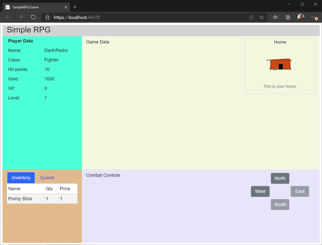Screen dimensions: 322x245
Task: Click the browser back arrow
Action: 8,17
